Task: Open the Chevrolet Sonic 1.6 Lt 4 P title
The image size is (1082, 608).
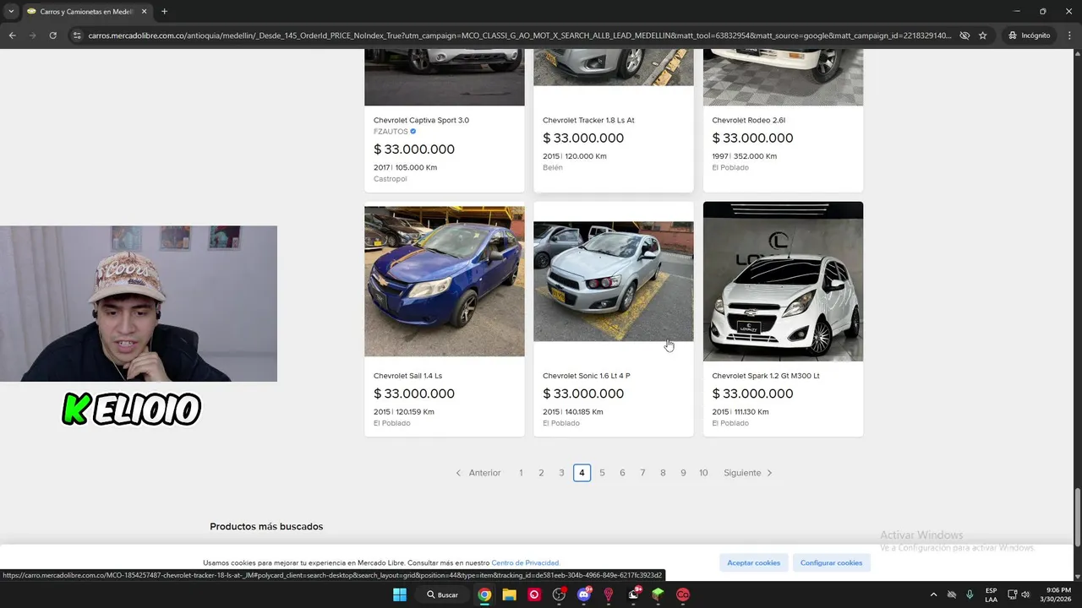Action: [587, 376]
